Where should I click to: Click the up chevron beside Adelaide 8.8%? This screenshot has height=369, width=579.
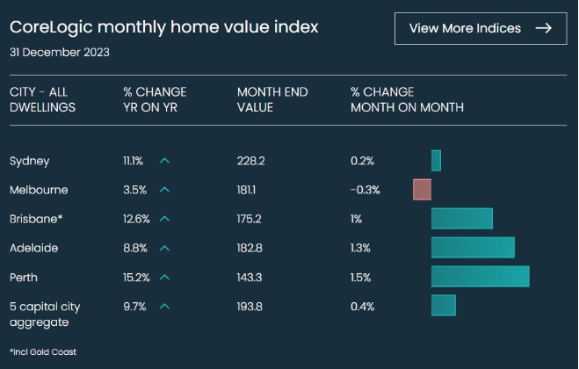tap(164, 248)
